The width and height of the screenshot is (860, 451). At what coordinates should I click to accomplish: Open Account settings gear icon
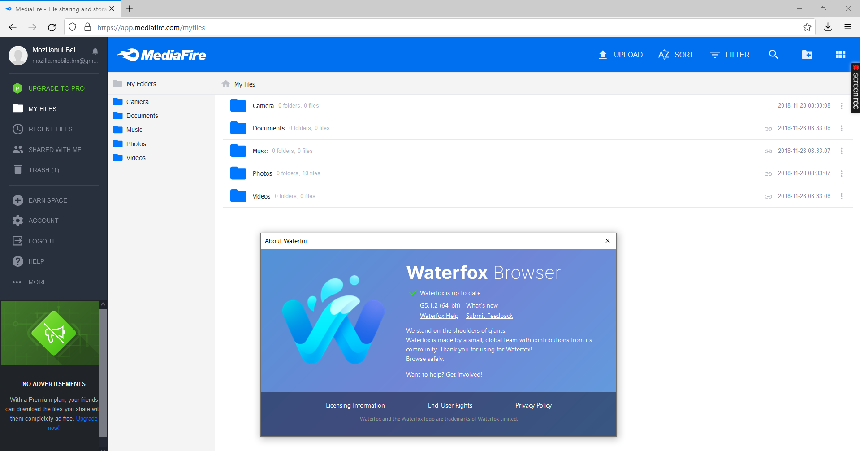18,220
